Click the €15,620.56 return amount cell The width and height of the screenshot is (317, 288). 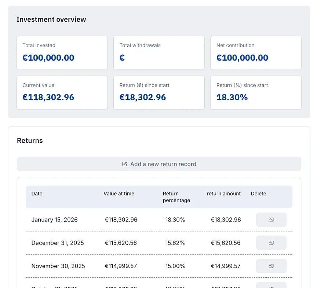tap(226, 243)
